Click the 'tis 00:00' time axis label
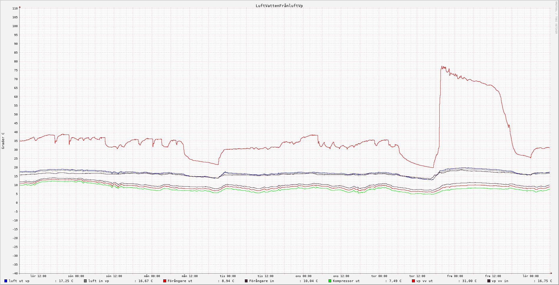This screenshot has width=559, height=285. click(x=227, y=276)
